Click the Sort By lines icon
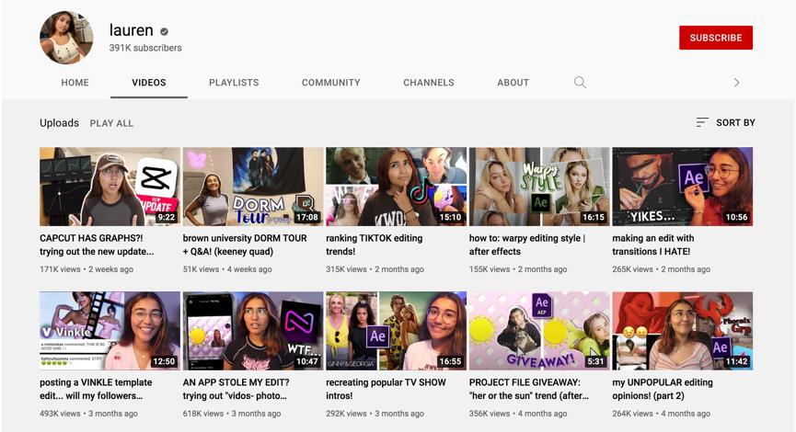Image resolution: width=796 pixels, height=432 pixels. click(x=702, y=122)
